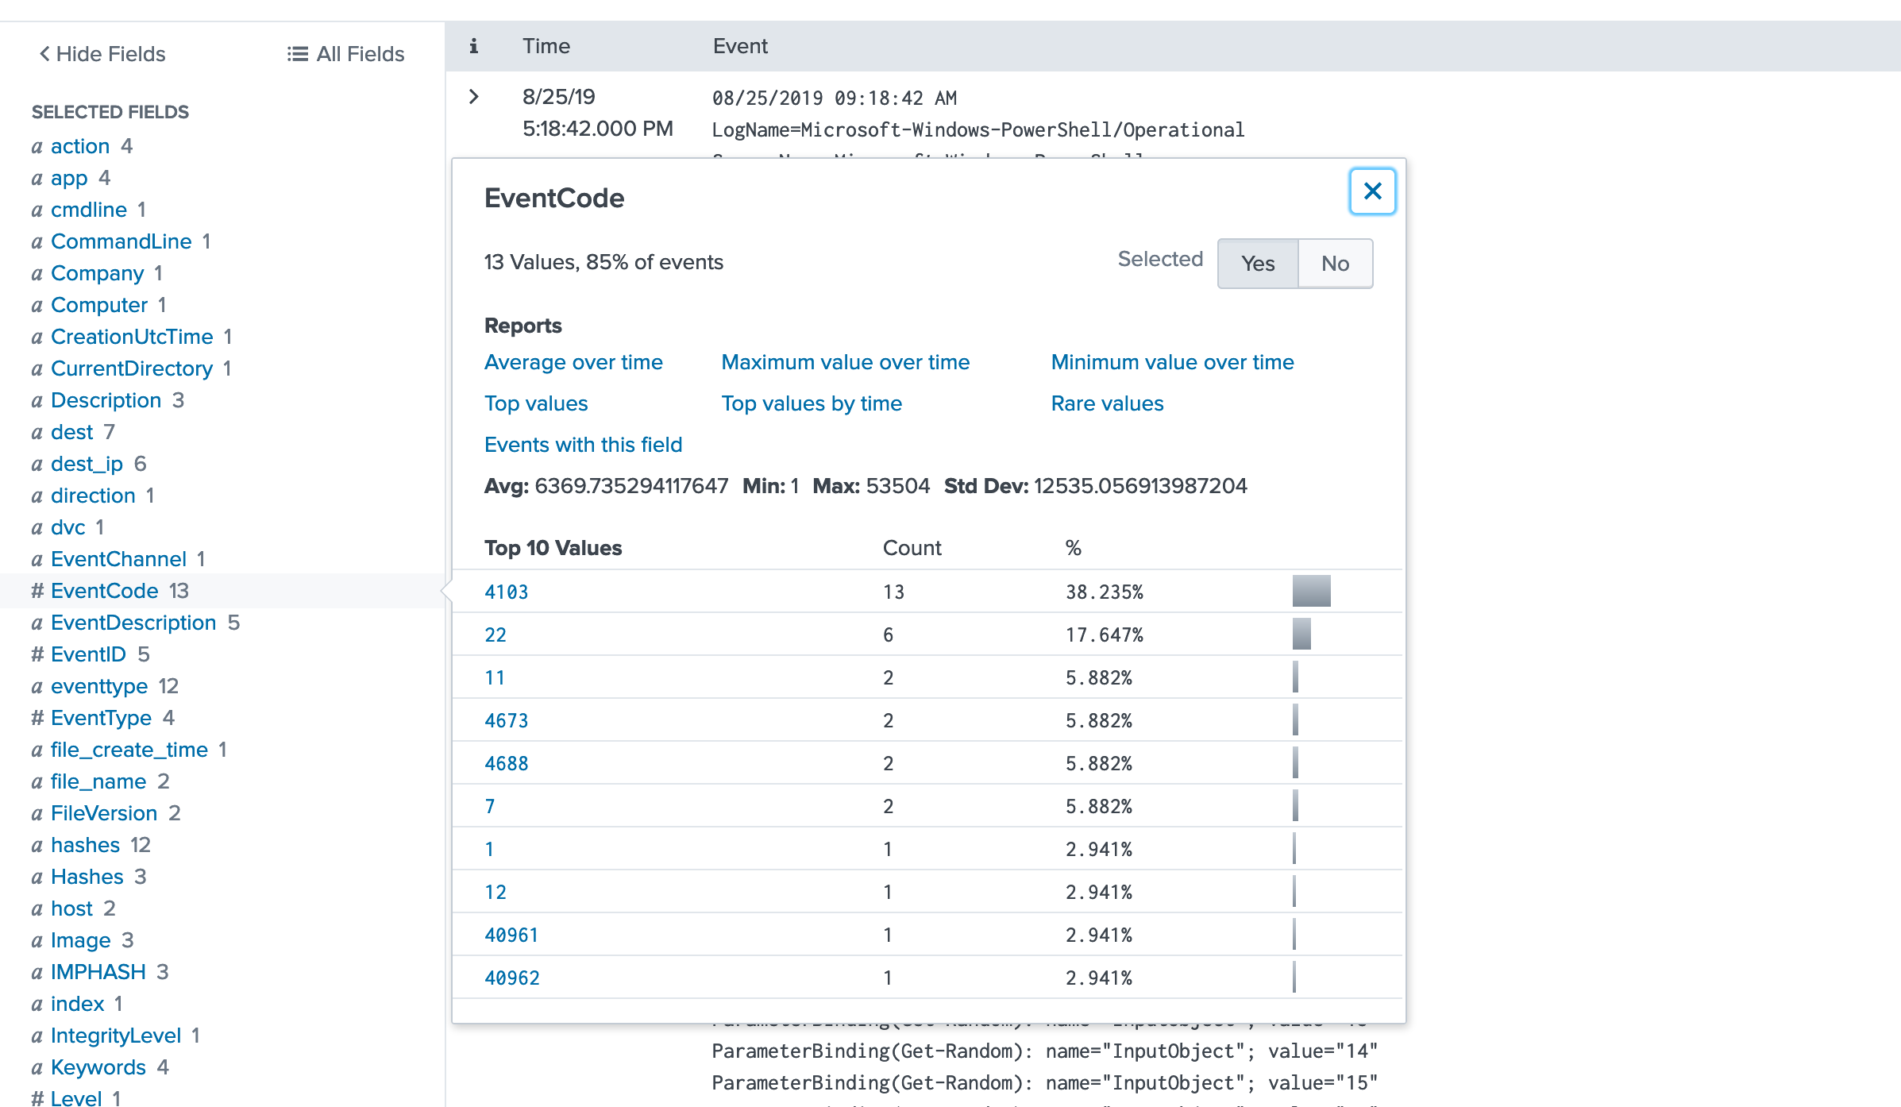The width and height of the screenshot is (1901, 1107).
Task: Open the EventDescription field details
Action: click(x=133, y=623)
